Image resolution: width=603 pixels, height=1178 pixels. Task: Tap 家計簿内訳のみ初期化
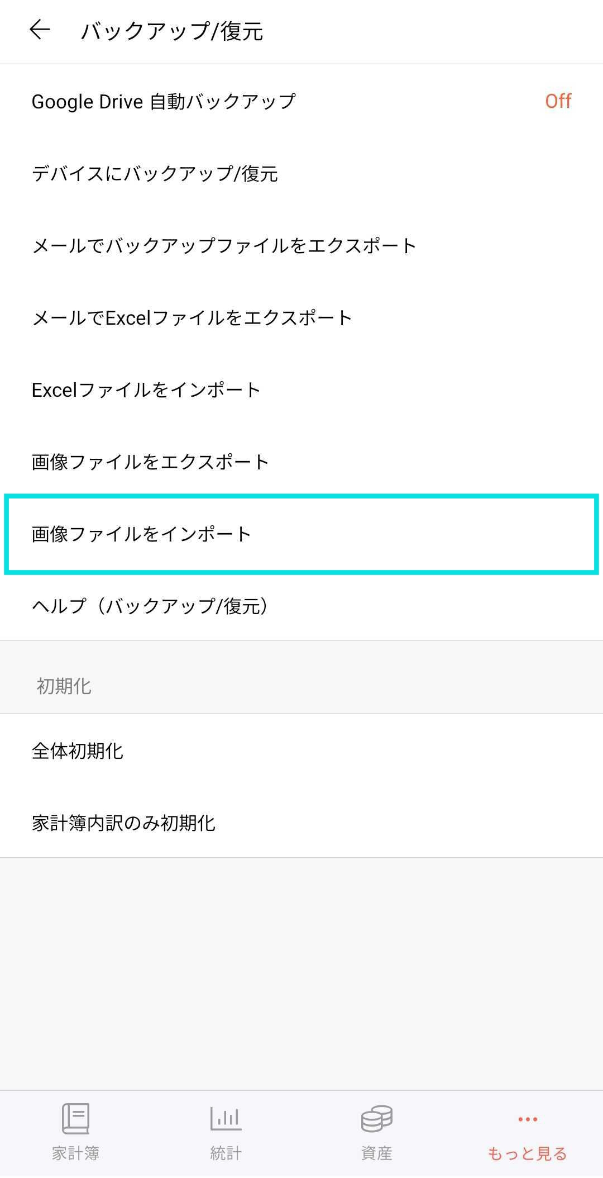(x=123, y=823)
